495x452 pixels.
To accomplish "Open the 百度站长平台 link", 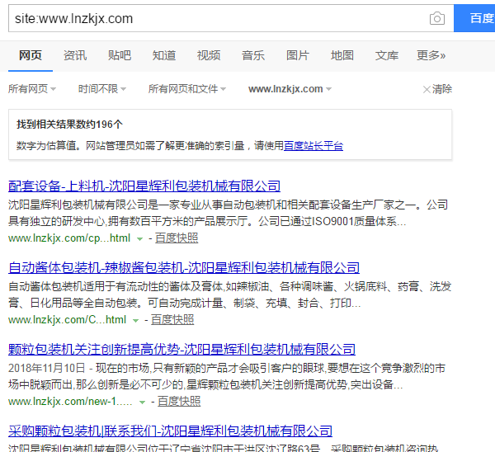I will [313, 145].
